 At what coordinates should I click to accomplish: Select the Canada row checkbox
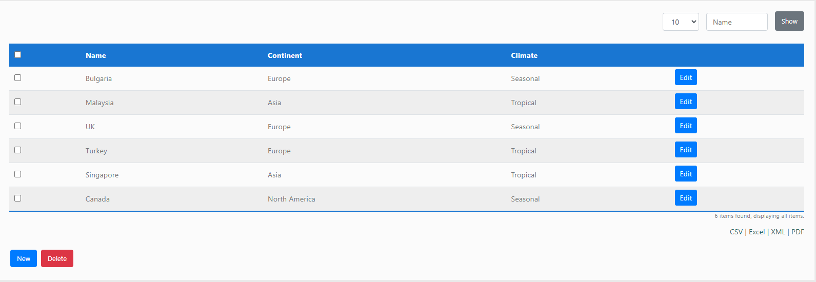[18, 198]
